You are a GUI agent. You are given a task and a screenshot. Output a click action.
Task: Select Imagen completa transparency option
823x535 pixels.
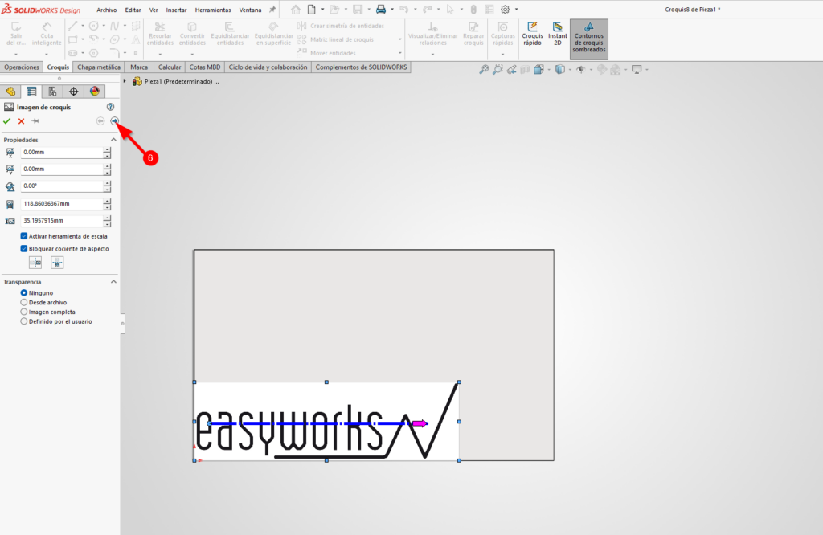pos(23,312)
